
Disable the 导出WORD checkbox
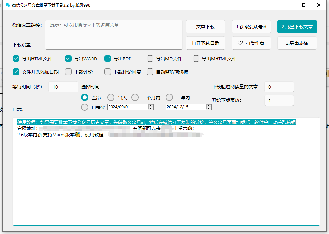(68, 59)
